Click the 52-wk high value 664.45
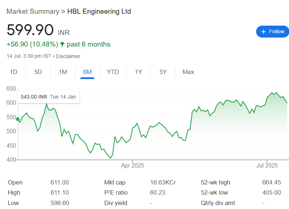Screen dimensions: 289x209 (x=272, y=183)
